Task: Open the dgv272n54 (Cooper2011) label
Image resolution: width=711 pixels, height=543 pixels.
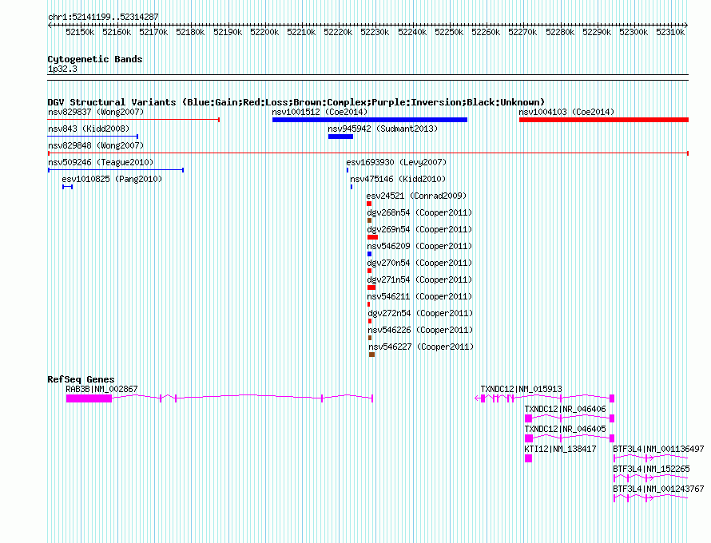Action: 420,313
